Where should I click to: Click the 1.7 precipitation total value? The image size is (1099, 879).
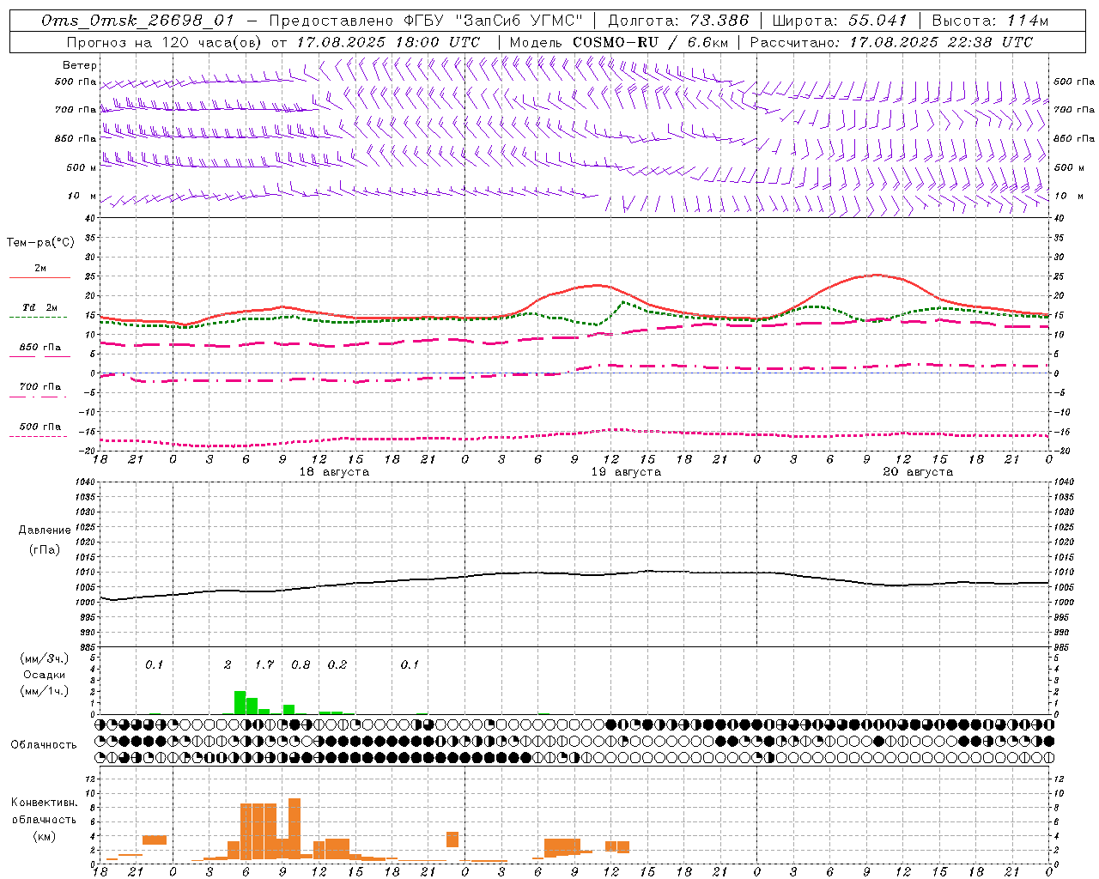(264, 664)
